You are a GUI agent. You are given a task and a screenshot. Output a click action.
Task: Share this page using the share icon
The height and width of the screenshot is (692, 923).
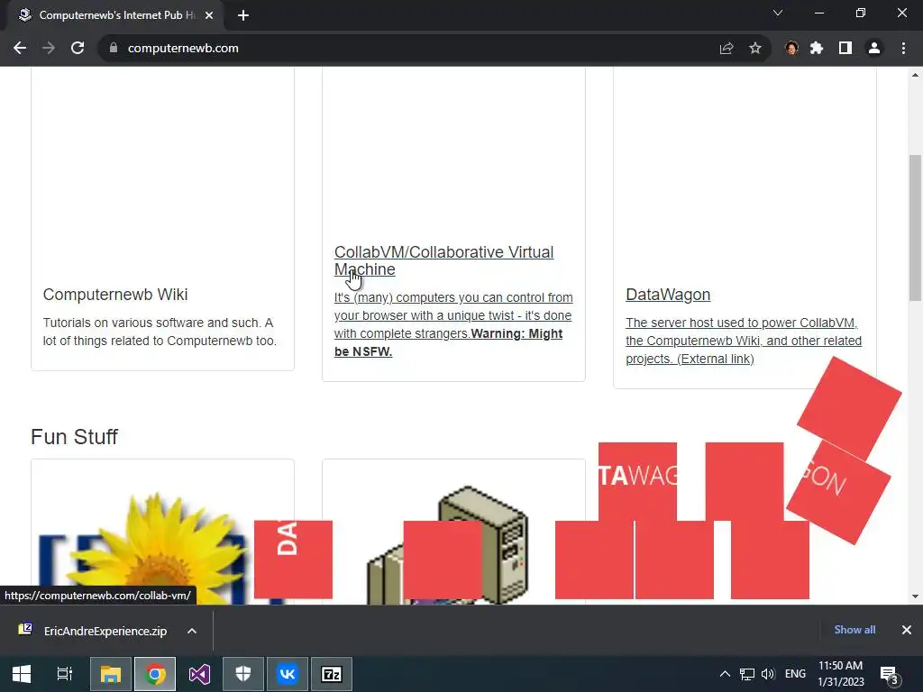727,49
